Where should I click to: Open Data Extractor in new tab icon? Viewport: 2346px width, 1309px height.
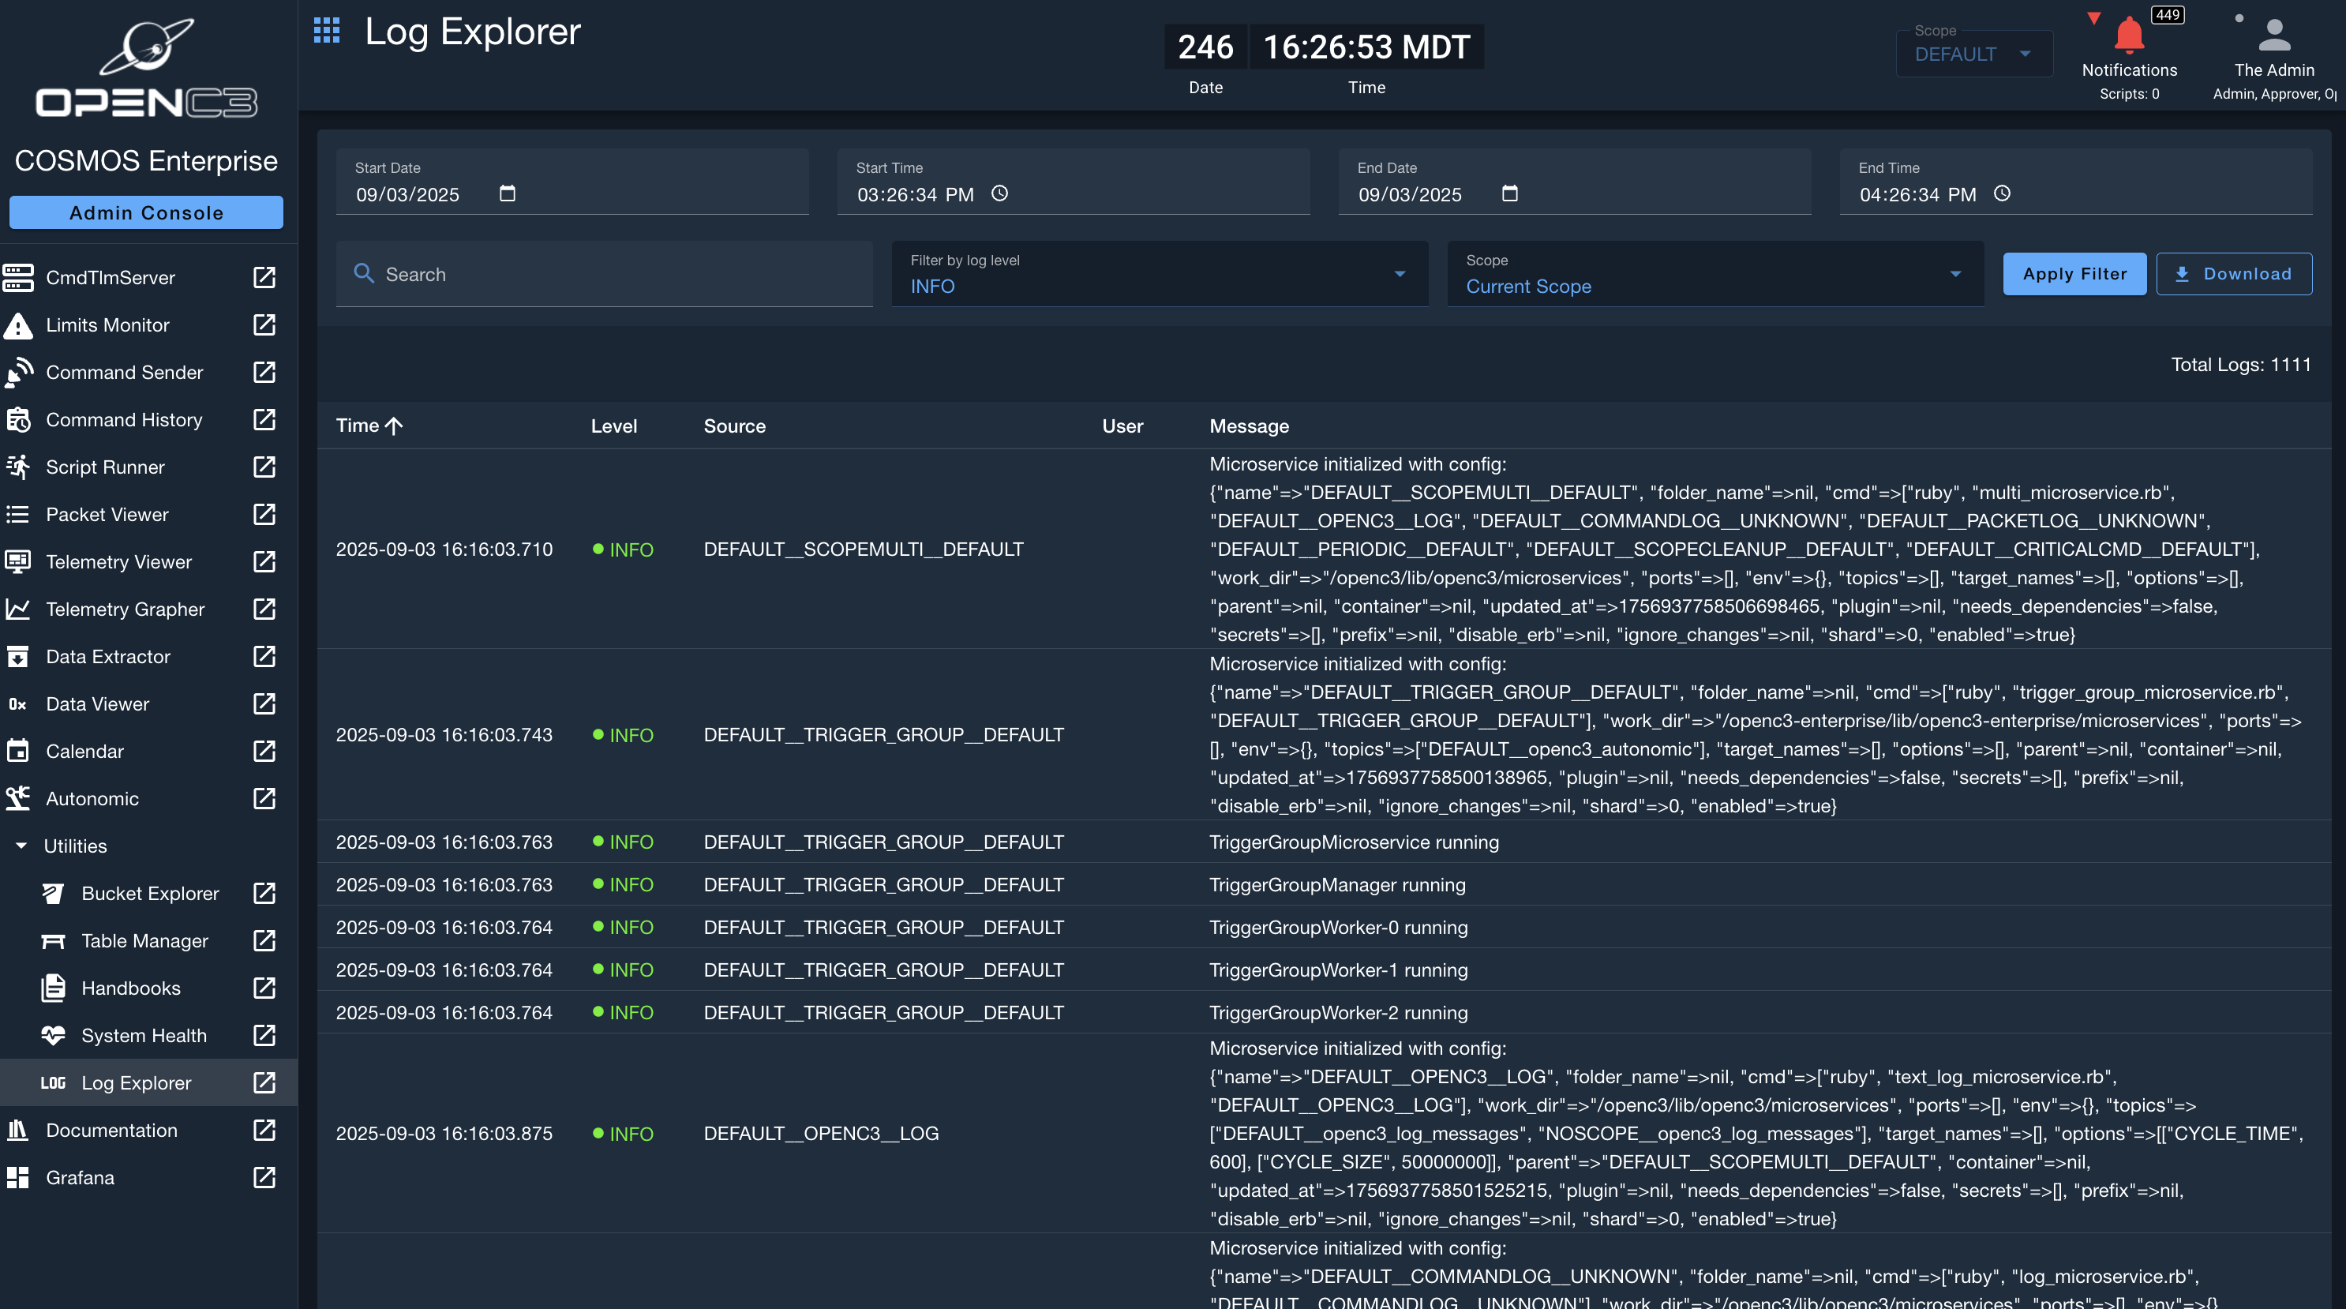point(264,657)
